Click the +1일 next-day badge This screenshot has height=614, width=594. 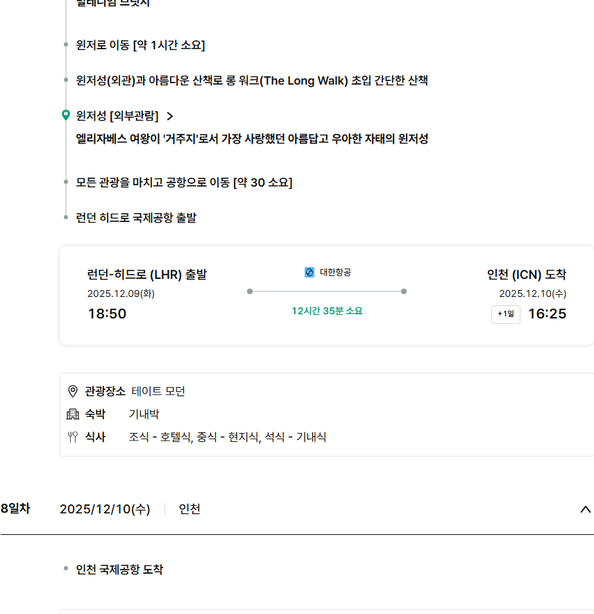tap(506, 314)
